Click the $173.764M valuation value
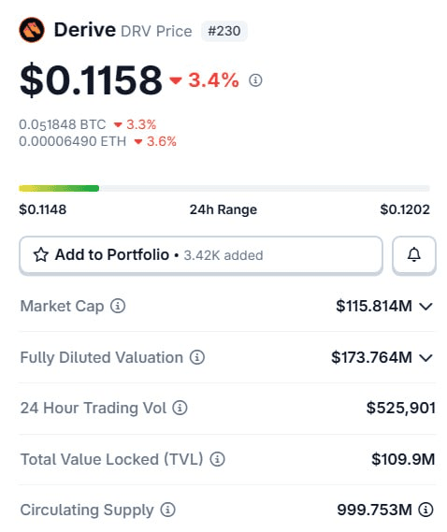447x532 pixels. point(371,357)
